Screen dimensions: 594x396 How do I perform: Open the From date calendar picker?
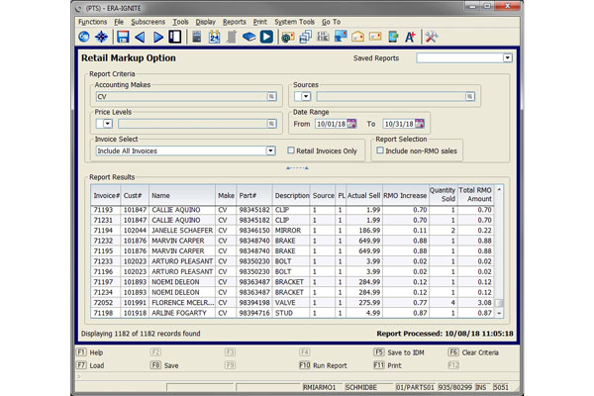coord(350,124)
